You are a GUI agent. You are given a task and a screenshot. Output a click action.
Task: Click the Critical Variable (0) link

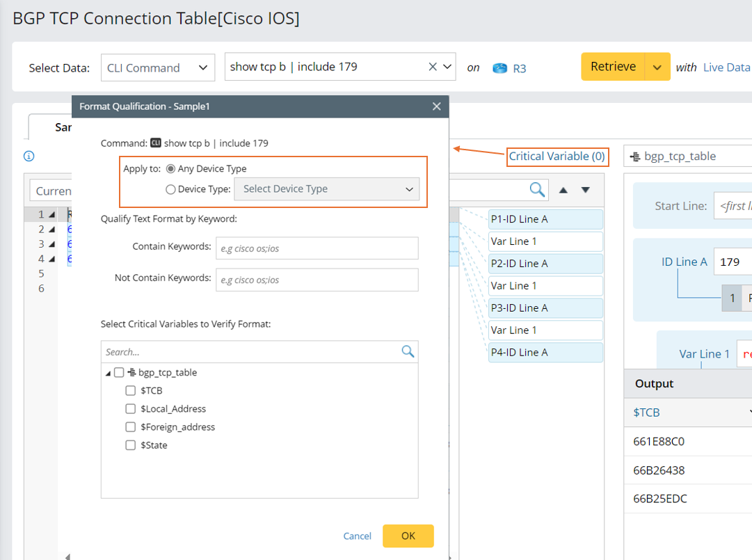(x=557, y=157)
